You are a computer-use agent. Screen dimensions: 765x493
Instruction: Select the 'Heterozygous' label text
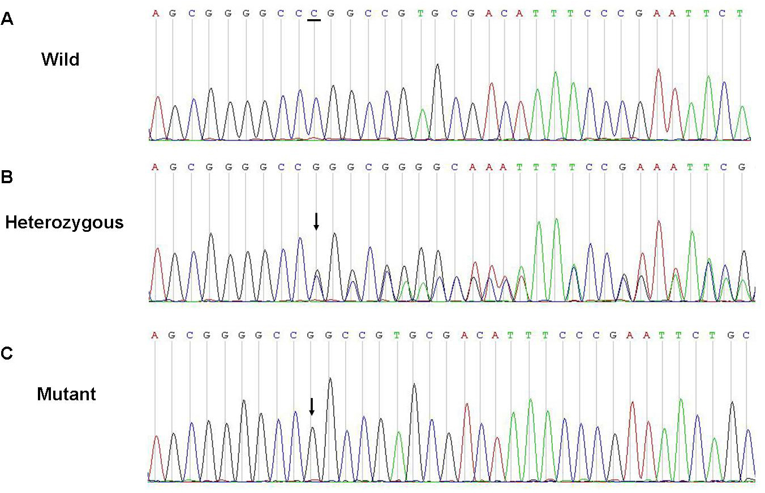tap(64, 223)
